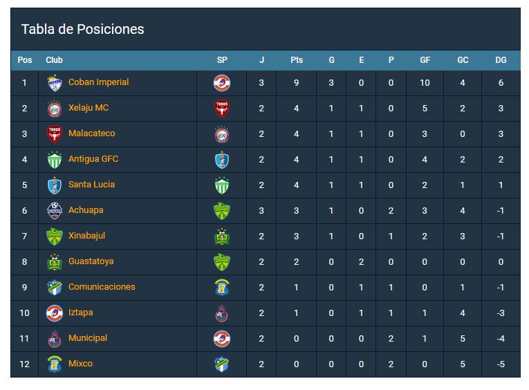Sort by the DG column header
Image resolution: width=529 pixels, height=390 pixels.
coord(501,60)
